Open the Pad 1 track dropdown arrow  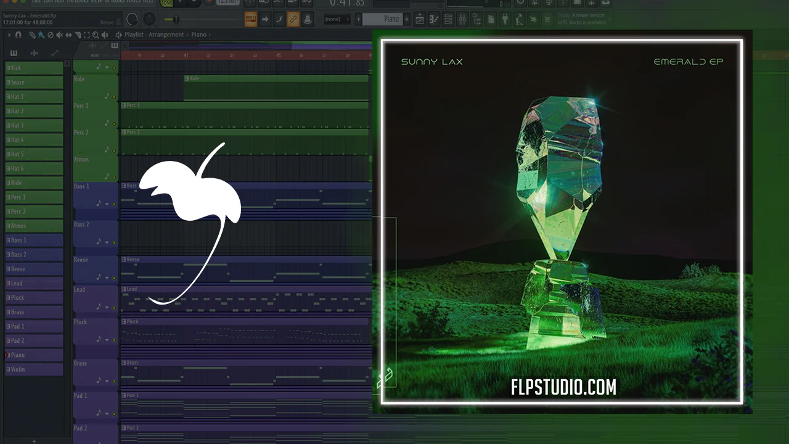click(107, 414)
